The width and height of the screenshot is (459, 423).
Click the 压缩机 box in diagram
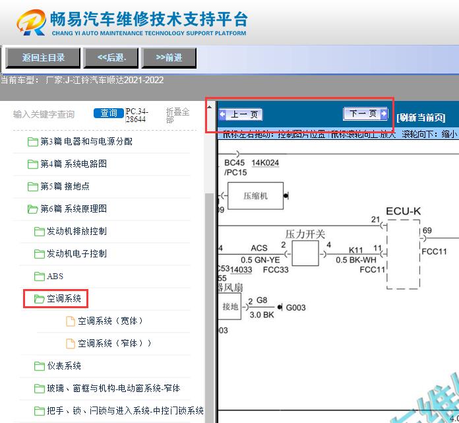pos(256,196)
